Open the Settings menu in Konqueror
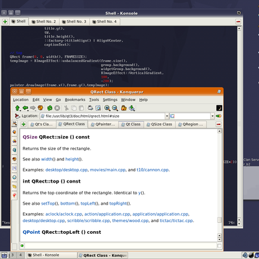The image size is (259, 259). (x=110, y=100)
